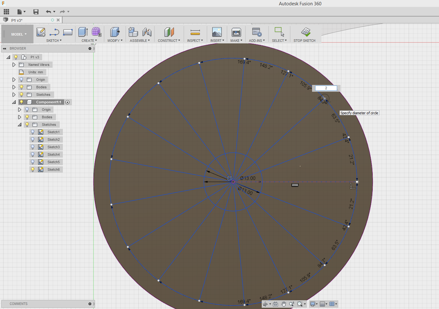Click the Fit zoom magnifier icon
Viewport: 439px width, 309px height.
tap(300, 304)
